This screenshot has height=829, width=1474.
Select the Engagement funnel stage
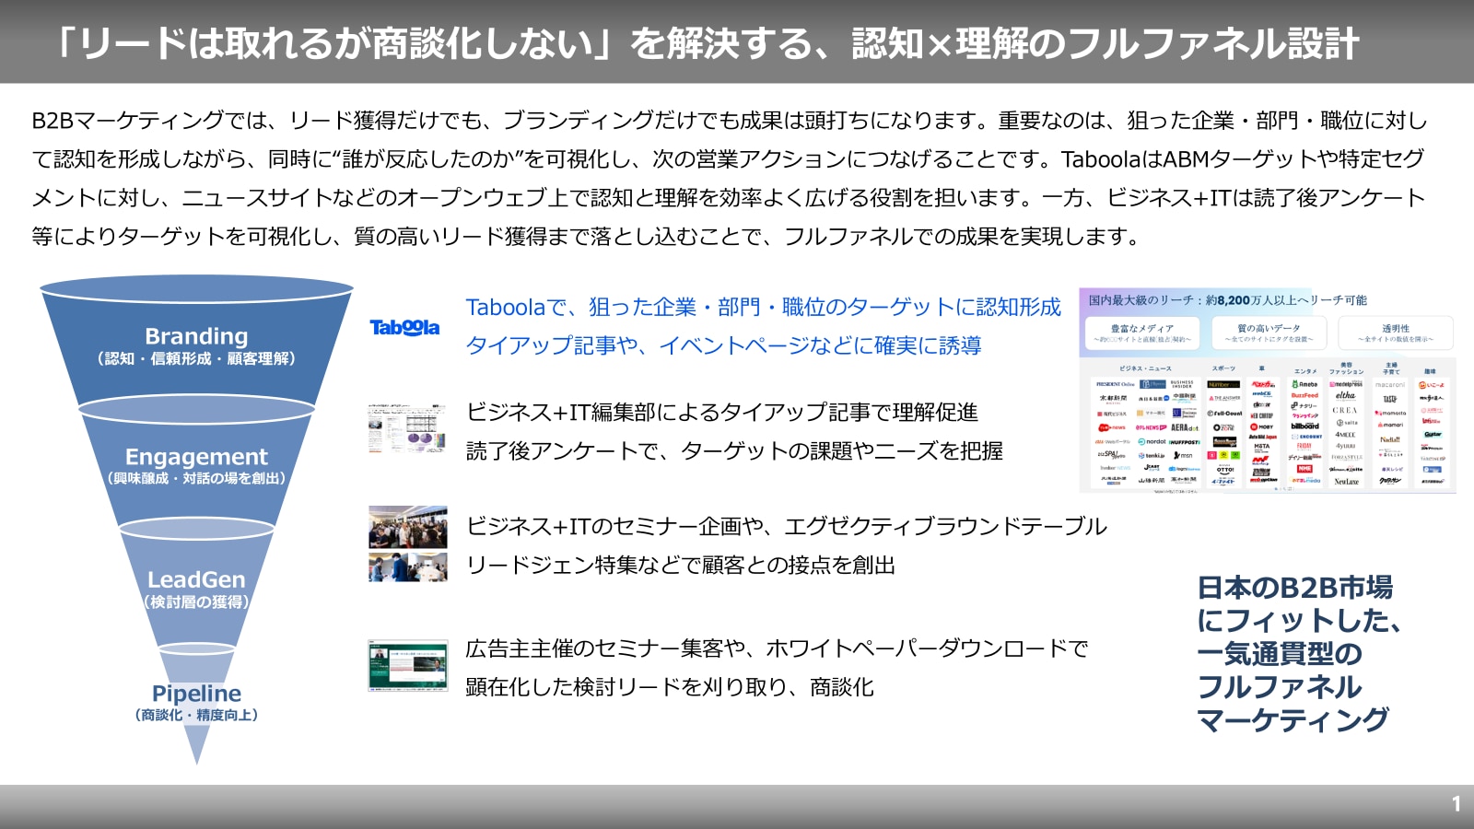coord(196,465)
